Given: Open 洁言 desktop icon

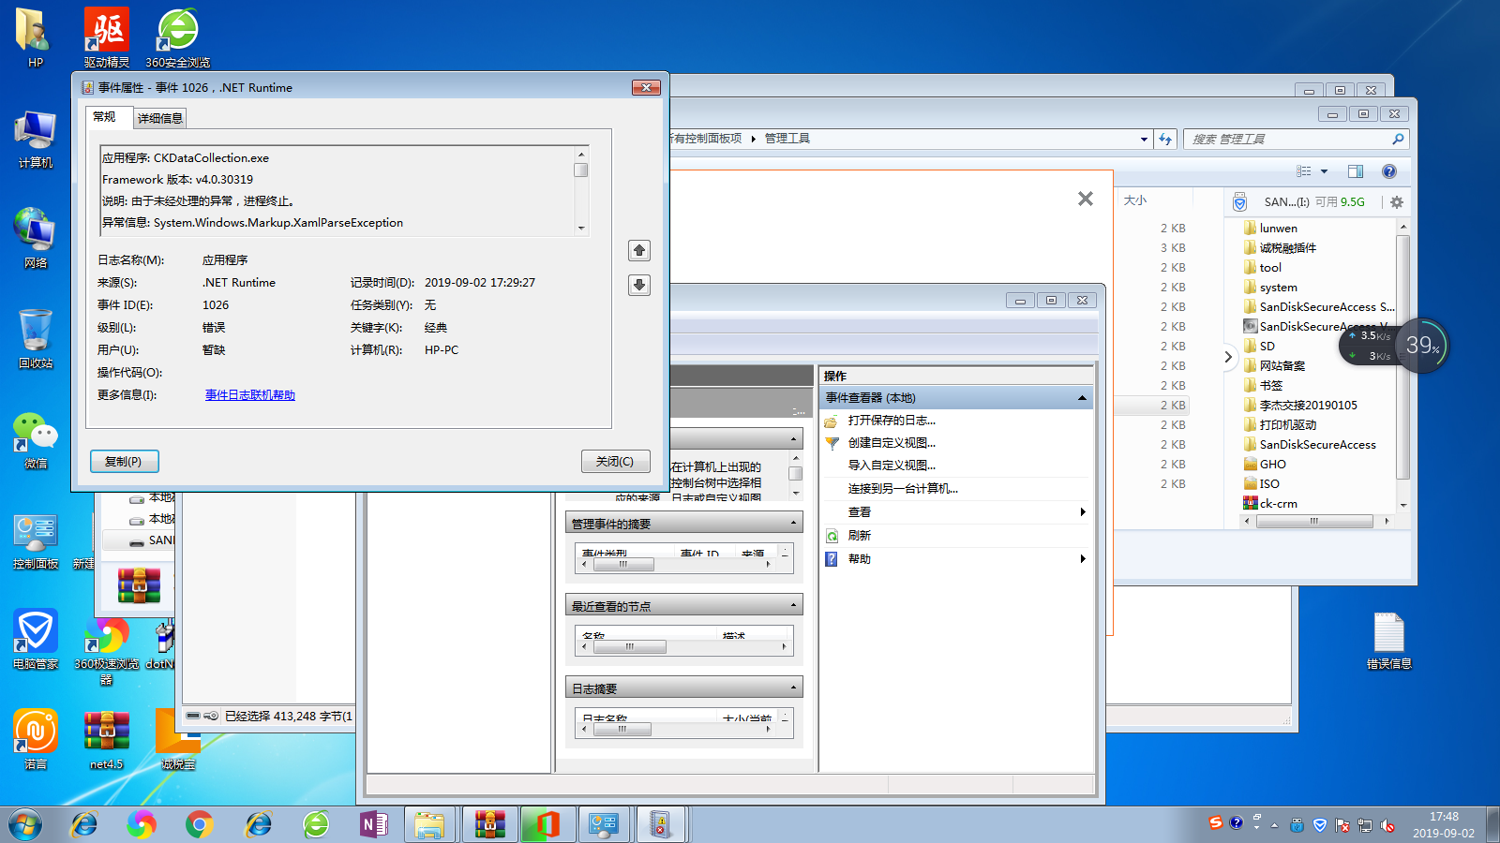Looking at the screenshot, I should coord(36,739).
